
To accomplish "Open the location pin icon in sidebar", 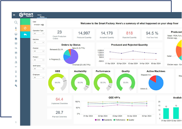I will (16, 76).
